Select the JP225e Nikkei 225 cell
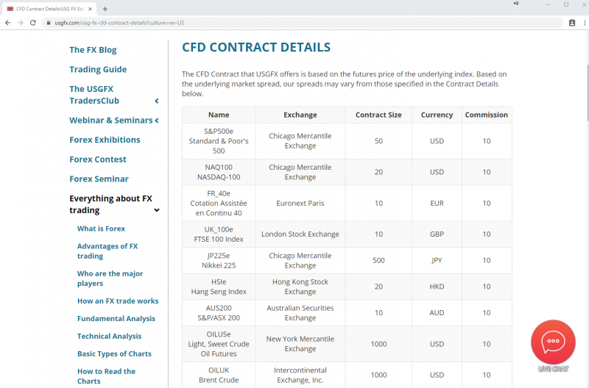This screenshot has width=589, height=388. point(219,261)
